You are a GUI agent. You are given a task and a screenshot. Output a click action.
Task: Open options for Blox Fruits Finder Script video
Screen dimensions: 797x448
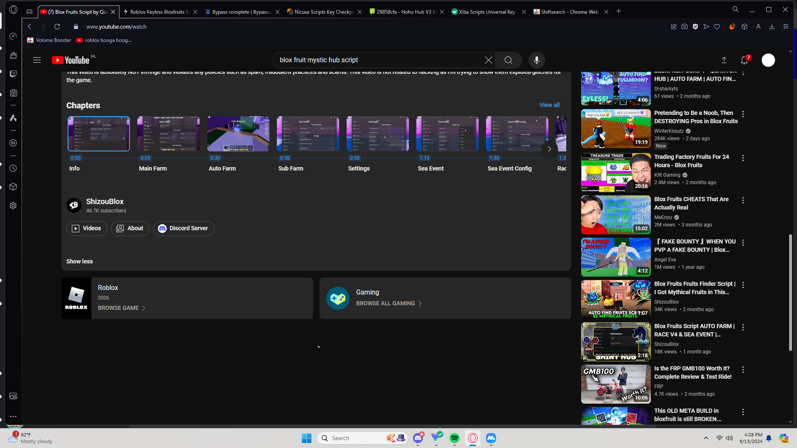tap(743, 285)
